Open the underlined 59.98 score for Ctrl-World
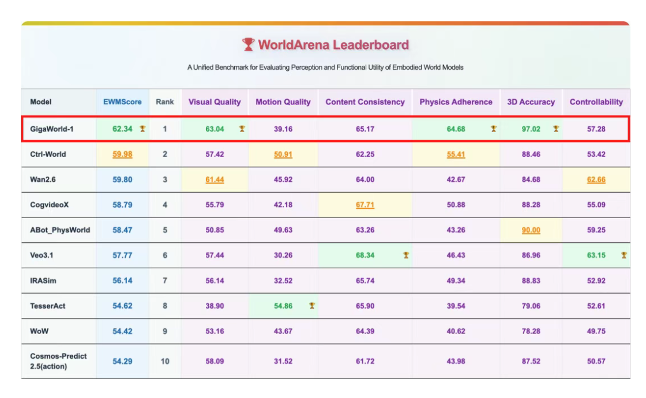This screenshot has height=398, width=646. [x=122, y=155]
